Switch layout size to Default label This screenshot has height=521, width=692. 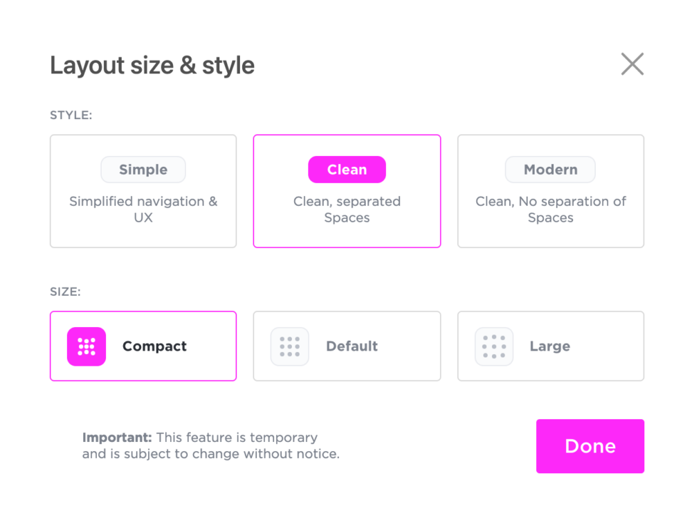(352, 346)
